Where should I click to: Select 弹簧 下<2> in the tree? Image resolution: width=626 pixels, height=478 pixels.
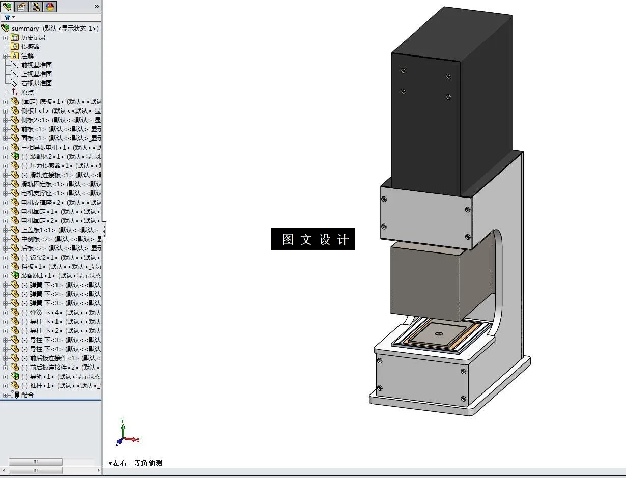pyautogui.click(x=61, y=294)
